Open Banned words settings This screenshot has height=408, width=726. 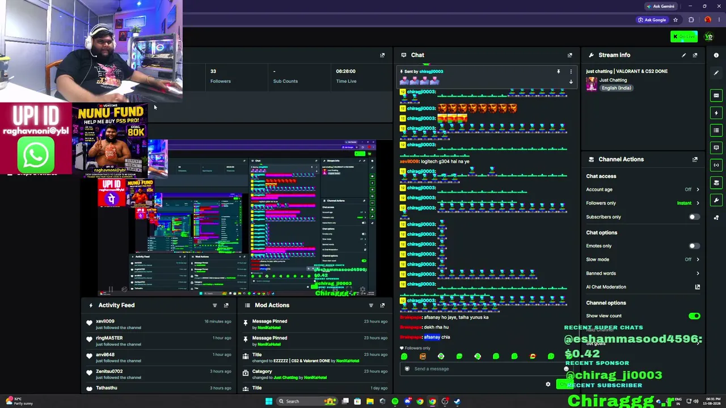click(x=643, y=273)
